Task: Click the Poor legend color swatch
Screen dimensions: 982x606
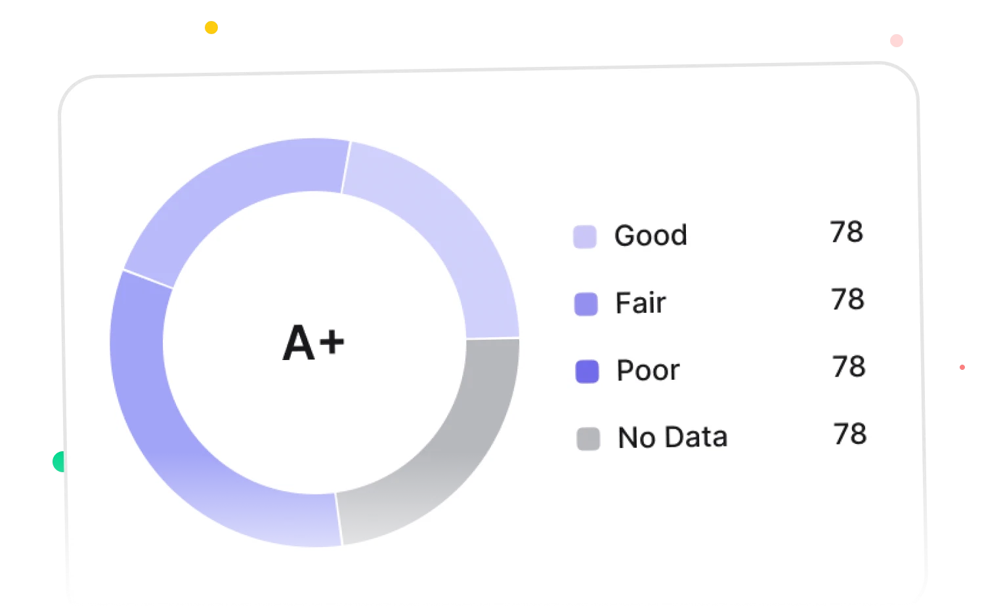Action: (587, 371)
